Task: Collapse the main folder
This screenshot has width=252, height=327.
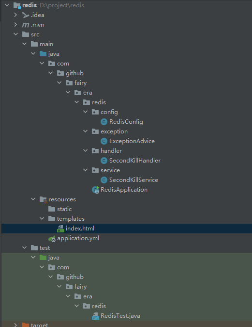Action: 25,44
